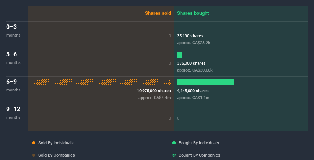Click the approx. CA$23.2k amount

click(194, 43)
